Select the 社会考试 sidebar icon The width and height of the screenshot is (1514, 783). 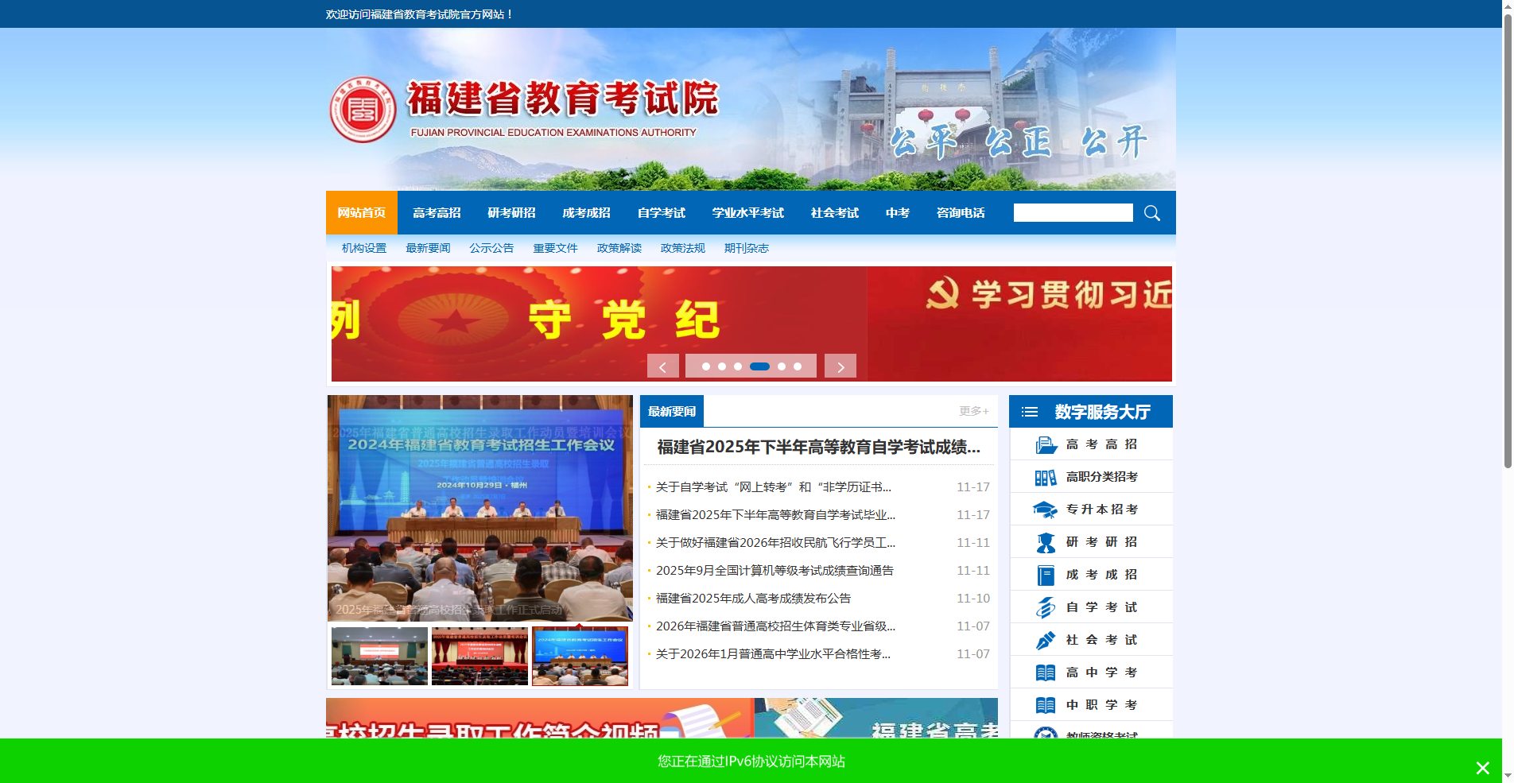1046,639
